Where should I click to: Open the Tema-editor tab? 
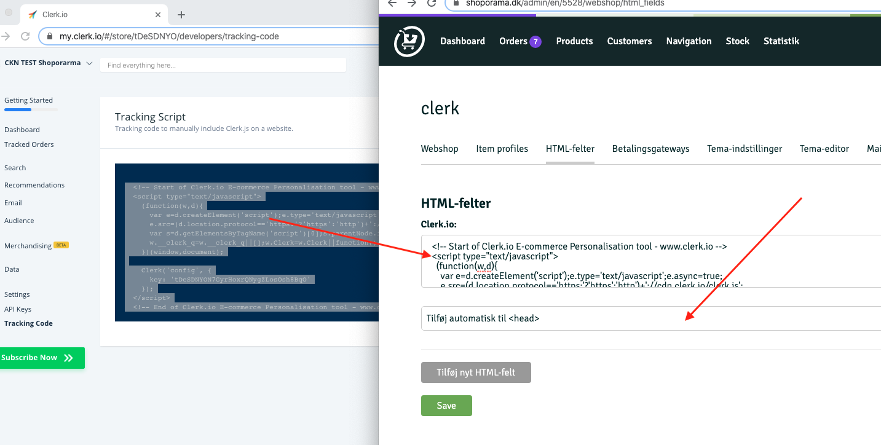[x=824, y=149]
